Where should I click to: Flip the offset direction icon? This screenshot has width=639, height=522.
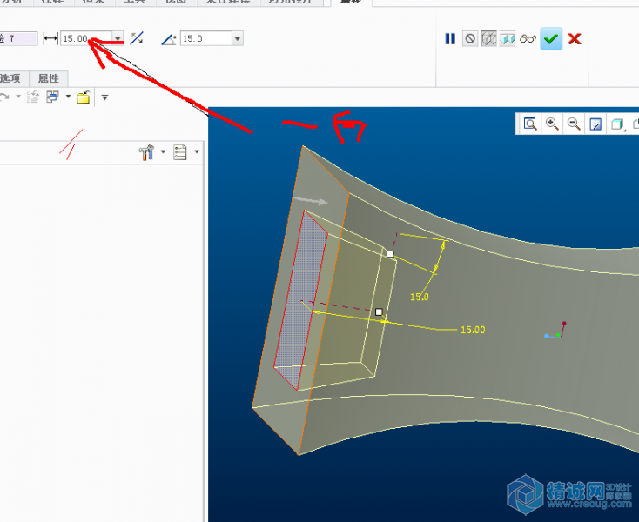point(137,38)
